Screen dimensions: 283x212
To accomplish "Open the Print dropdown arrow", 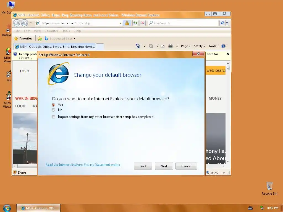I will (177, 46).
